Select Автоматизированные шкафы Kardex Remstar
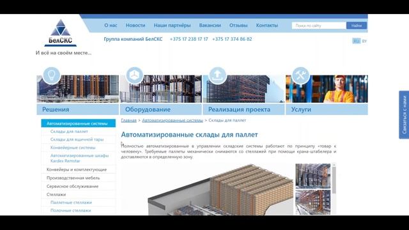 79,158
